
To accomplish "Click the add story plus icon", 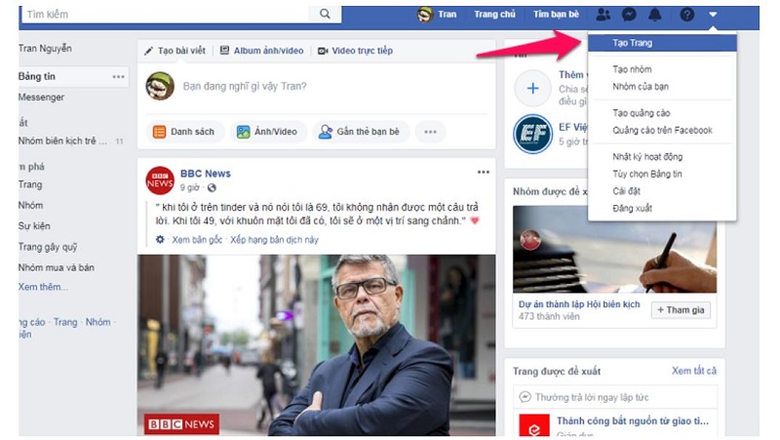I will click(x=532, y=89).
